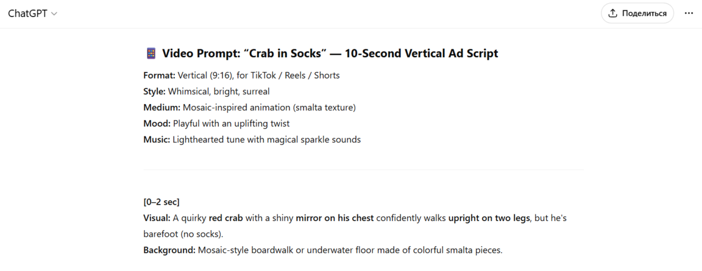Select the bold "Style:" label
The height and width of the screenshot is (271, 702).
[x=154, y=91]
